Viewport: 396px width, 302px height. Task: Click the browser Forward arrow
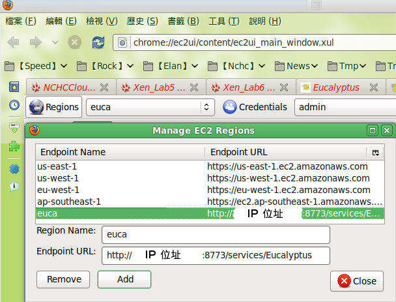[x=35, y=42]
